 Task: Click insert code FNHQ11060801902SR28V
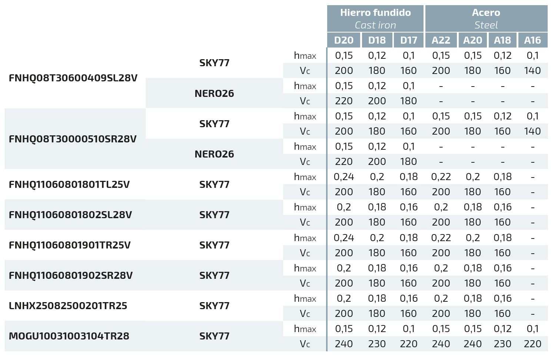click(x=71, y=275)
